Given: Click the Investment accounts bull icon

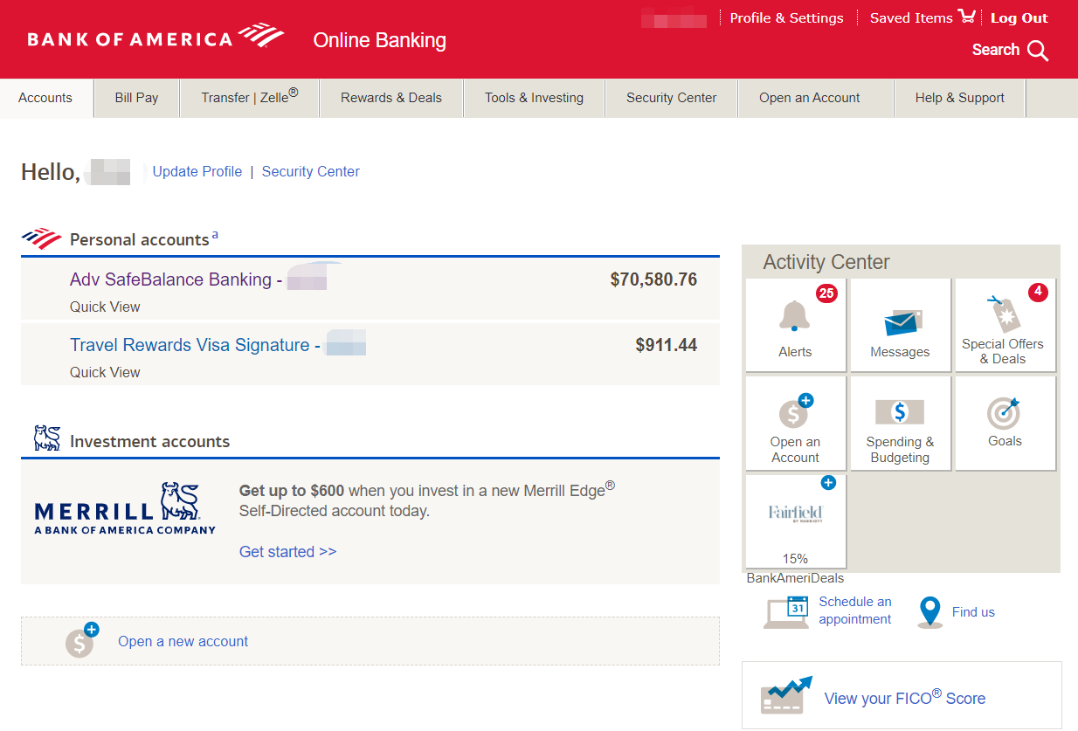Looking at the screenshot, I should 47,438.
